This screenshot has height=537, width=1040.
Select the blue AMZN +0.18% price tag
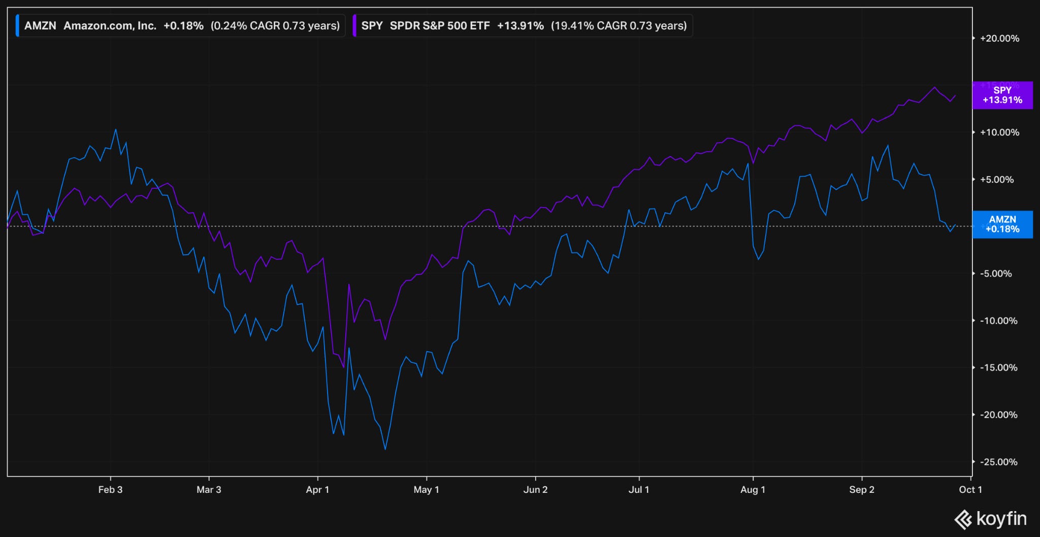pos(1002,224)
